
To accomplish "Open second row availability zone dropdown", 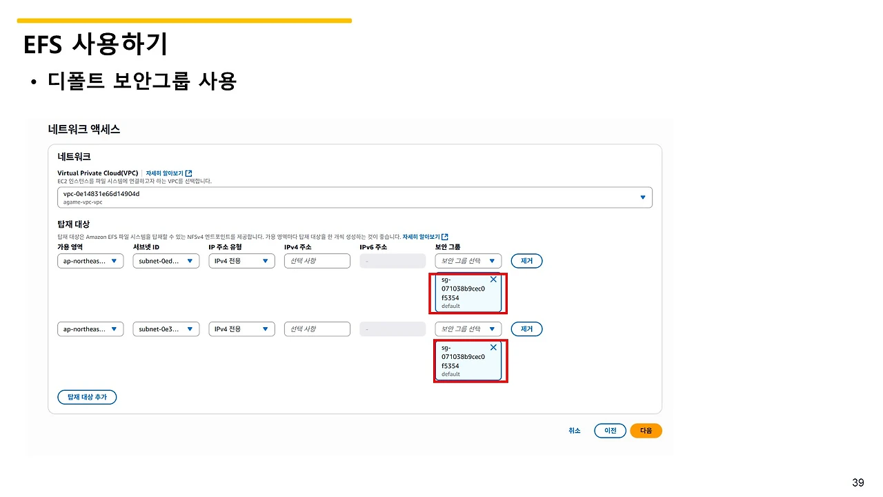I will tap(90, 329).
